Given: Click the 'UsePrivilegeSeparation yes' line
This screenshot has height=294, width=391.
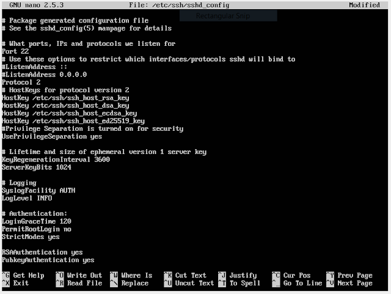Looking at the screenshot, I should tap(52, 136).
